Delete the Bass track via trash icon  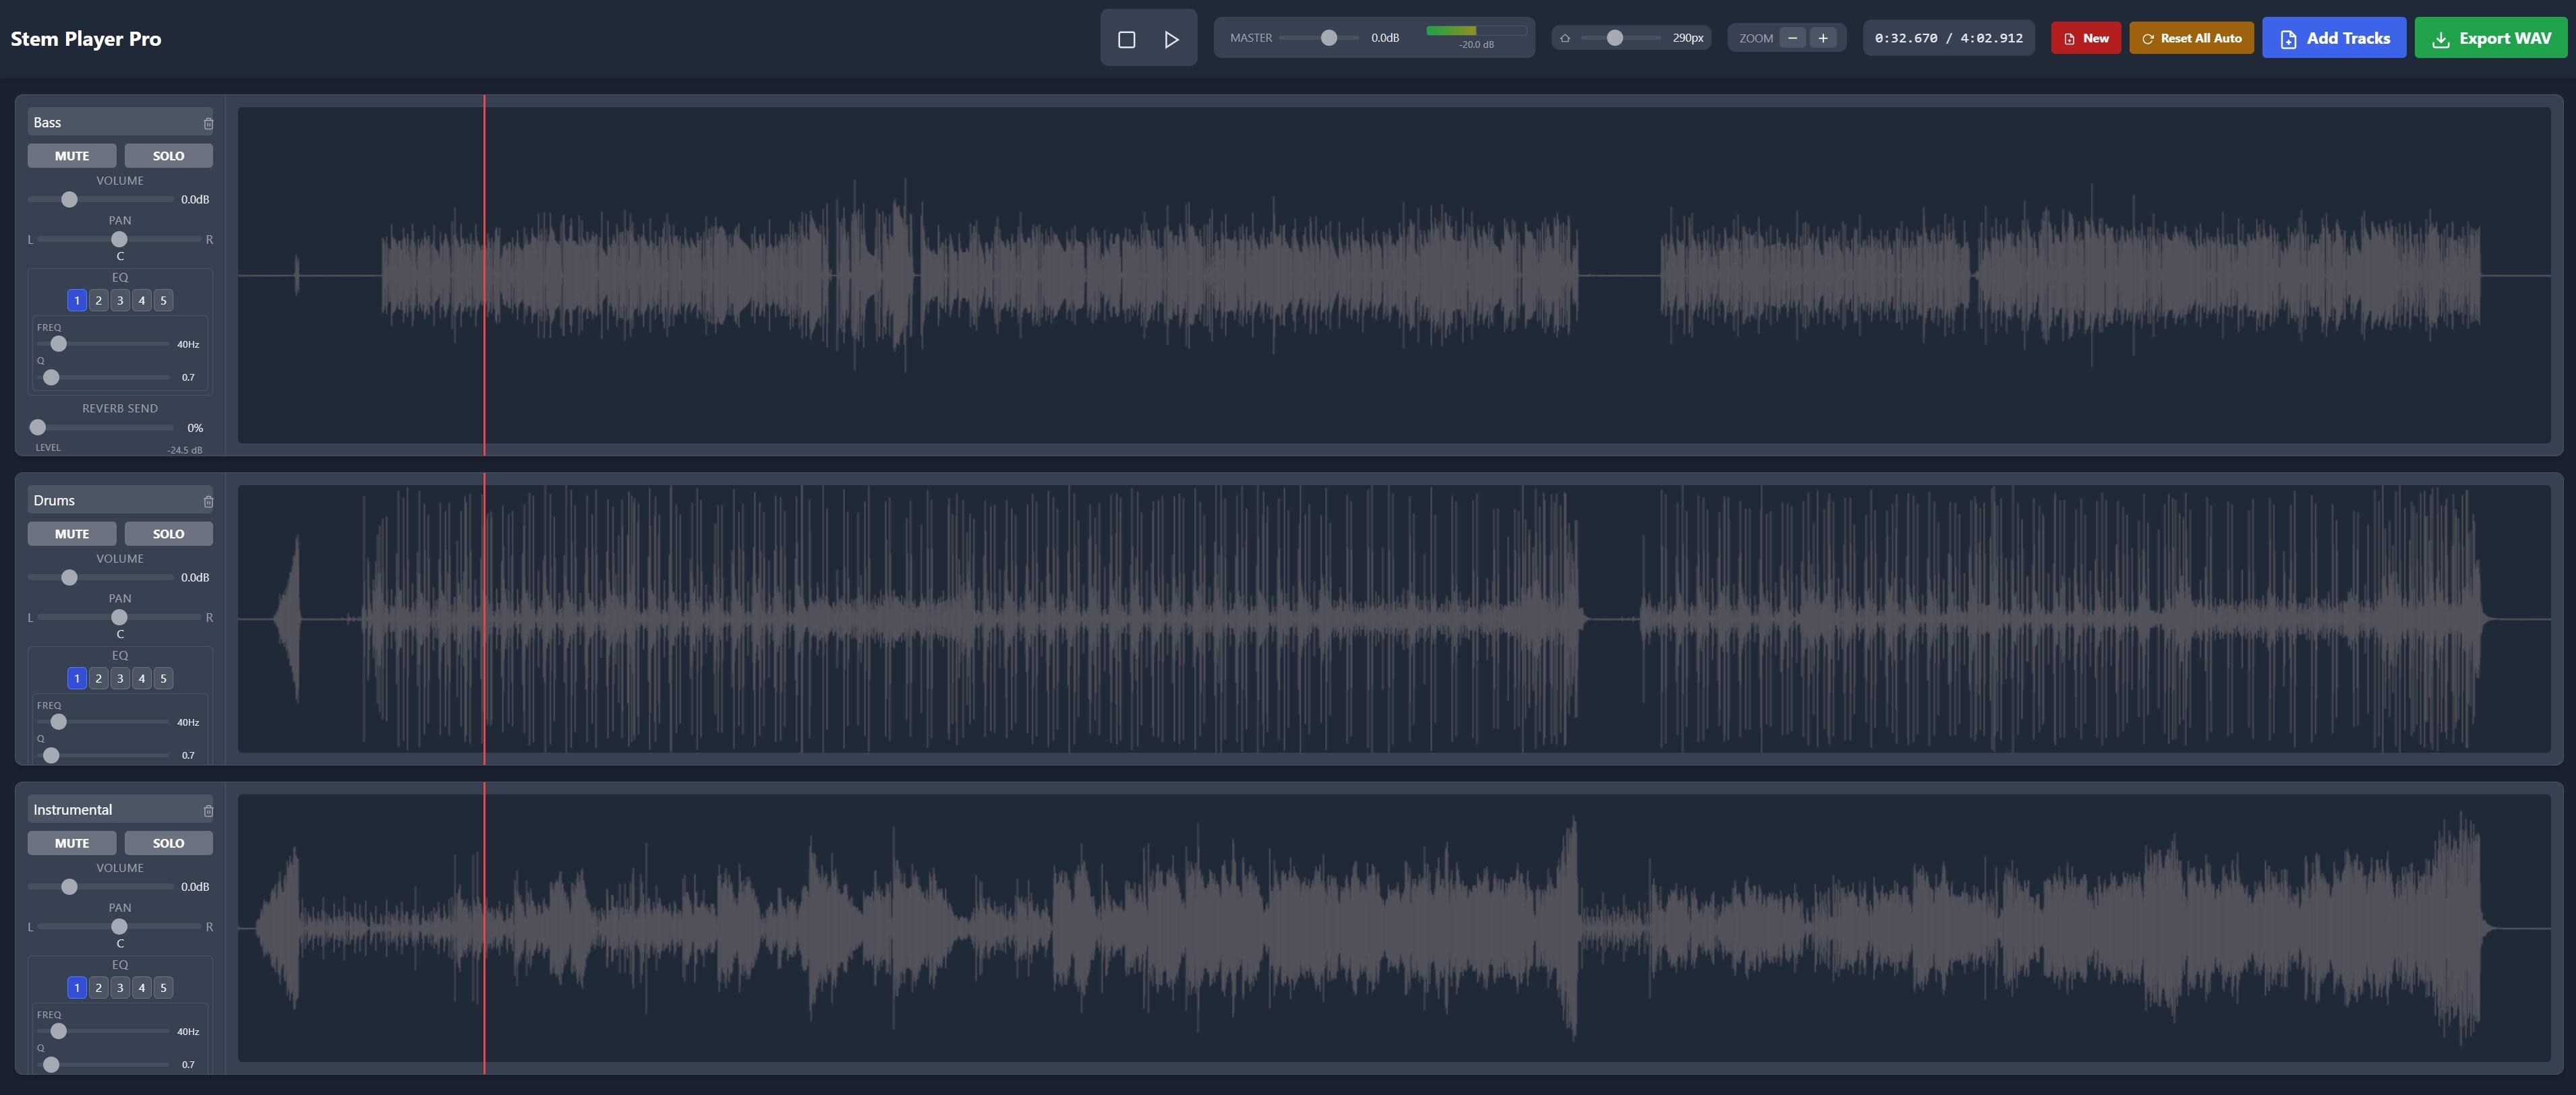tap(208, 124)
